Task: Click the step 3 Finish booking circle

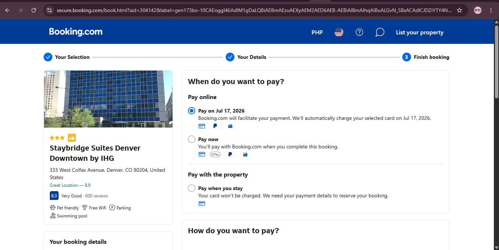Action: click(406, 57)
